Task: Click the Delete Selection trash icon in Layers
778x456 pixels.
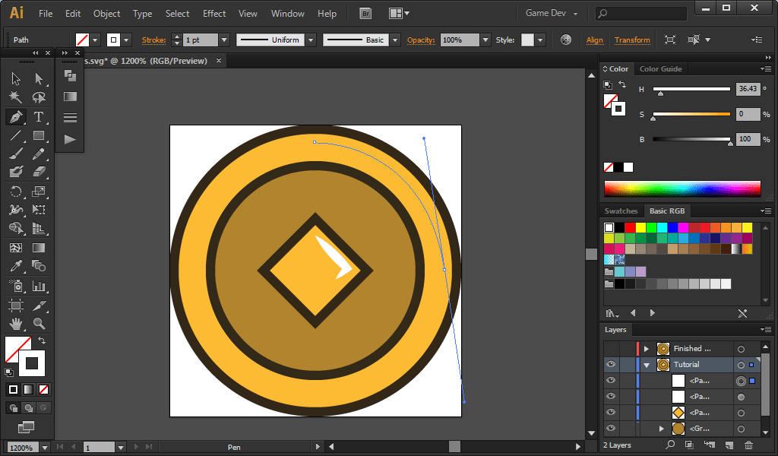Action: click(x=749, y=445)
